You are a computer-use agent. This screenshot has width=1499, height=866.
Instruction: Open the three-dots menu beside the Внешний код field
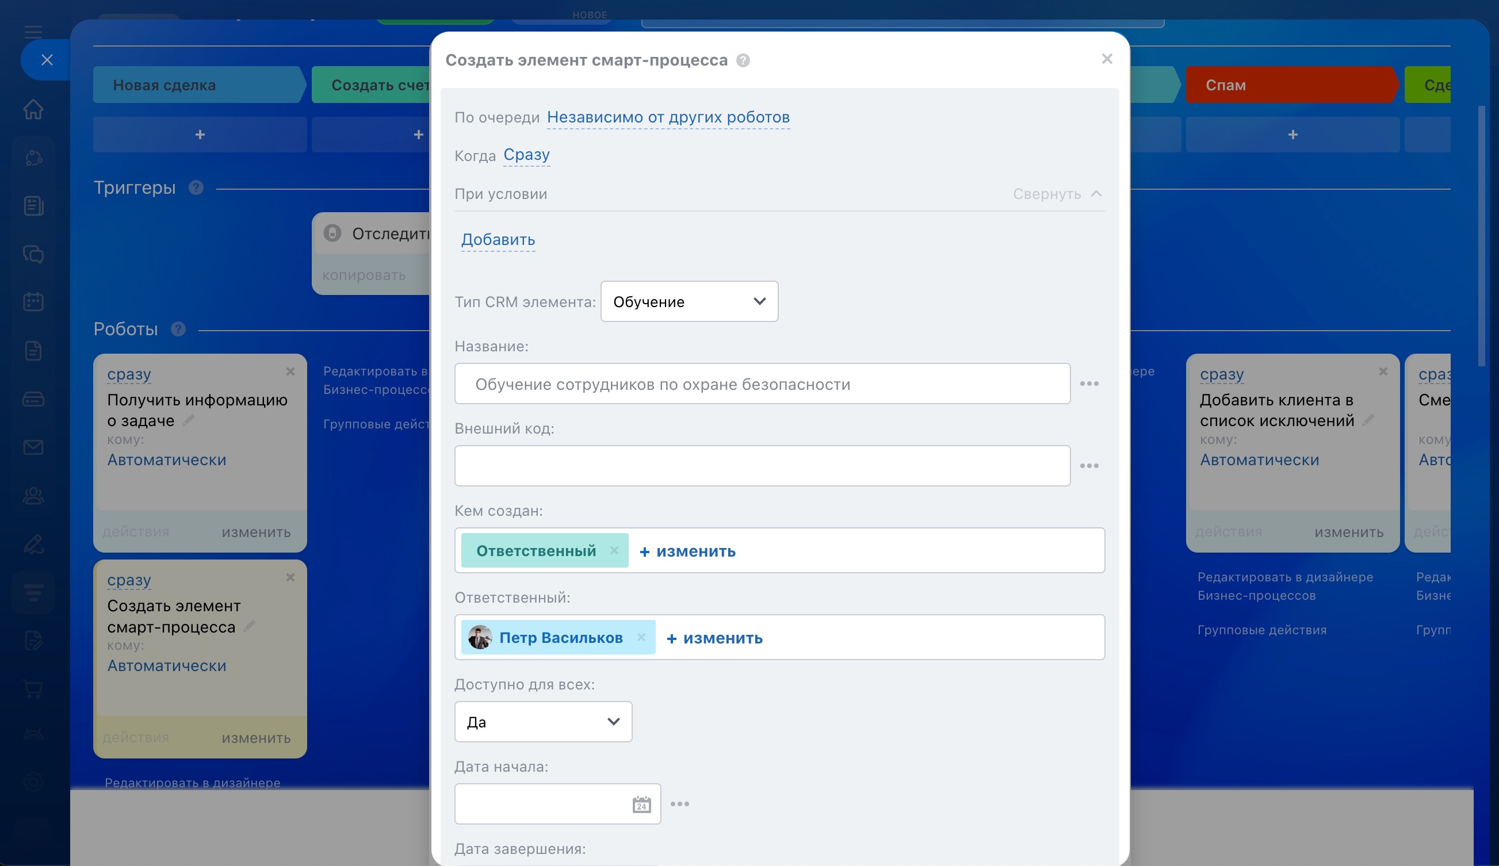(x=1089, y=466)
